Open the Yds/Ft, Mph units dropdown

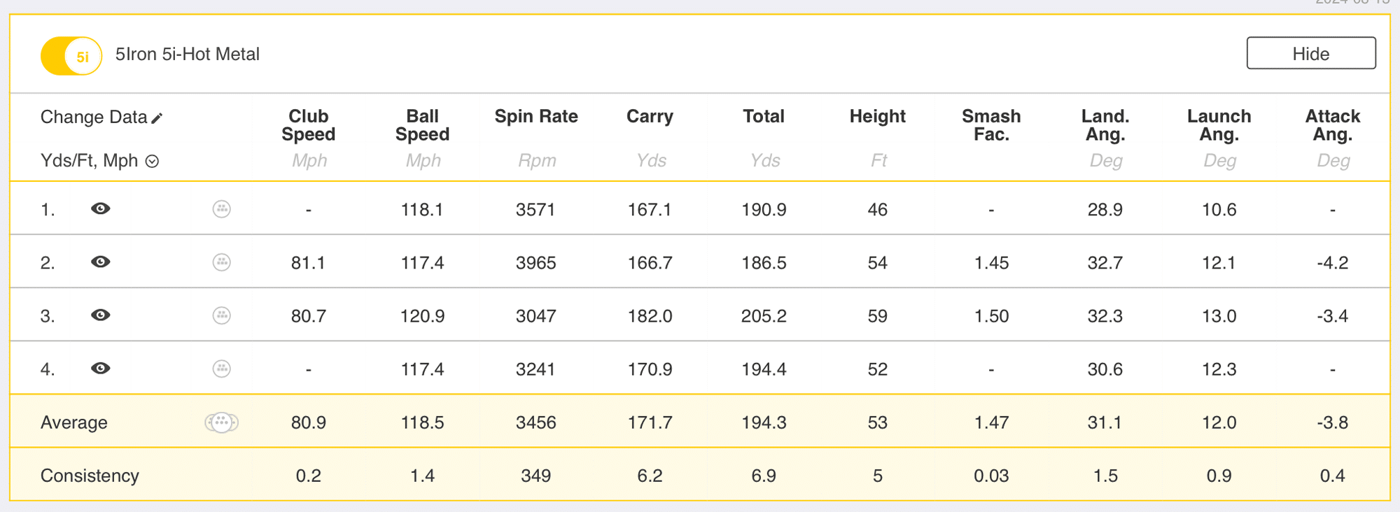point(152,162)
